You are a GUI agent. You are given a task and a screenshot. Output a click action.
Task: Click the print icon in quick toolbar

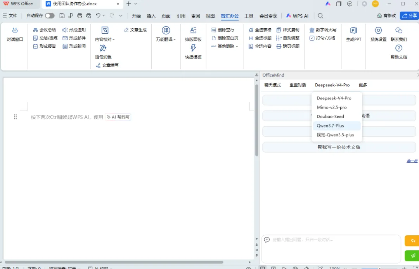pos(80,16)
